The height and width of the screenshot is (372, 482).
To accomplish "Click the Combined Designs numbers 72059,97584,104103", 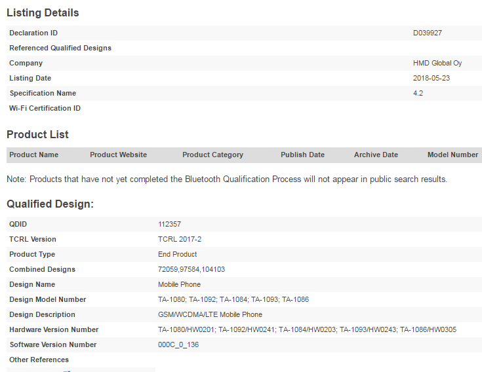I will coord(191,269).
